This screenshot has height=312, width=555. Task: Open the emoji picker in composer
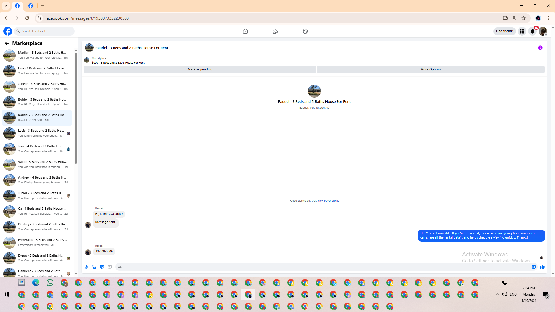click(534, 267)
